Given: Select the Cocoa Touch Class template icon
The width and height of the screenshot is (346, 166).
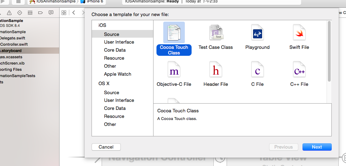Looking at the screenshot, I should coord(174,32).
